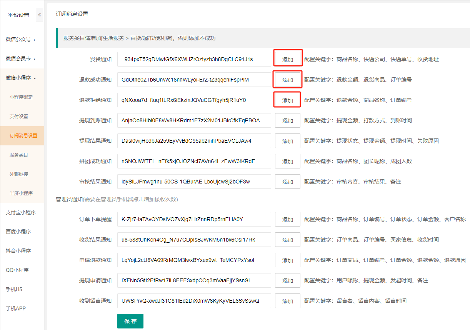Click 添加 for 订单下单提醒

pos(287,219)
